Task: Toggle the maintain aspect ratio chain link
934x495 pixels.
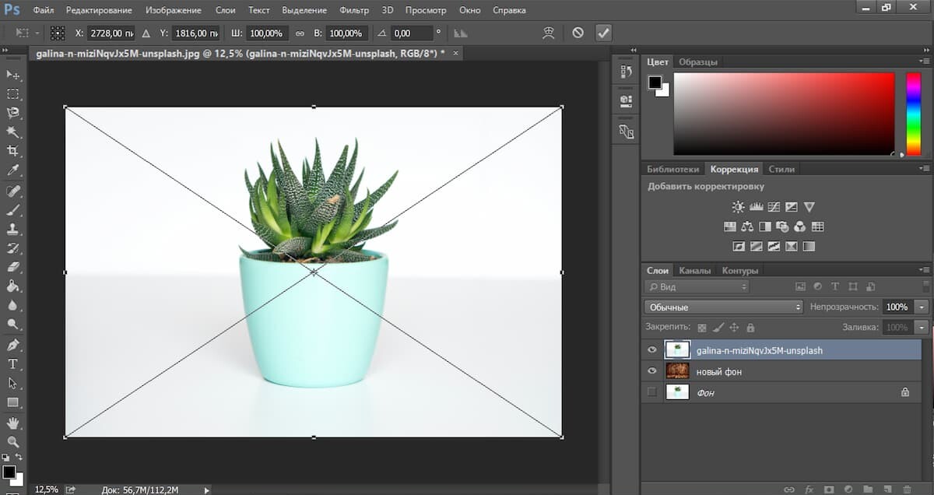Action: [300, 33]
